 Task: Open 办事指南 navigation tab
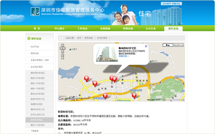pyautogui.click(x=105, y=29)
